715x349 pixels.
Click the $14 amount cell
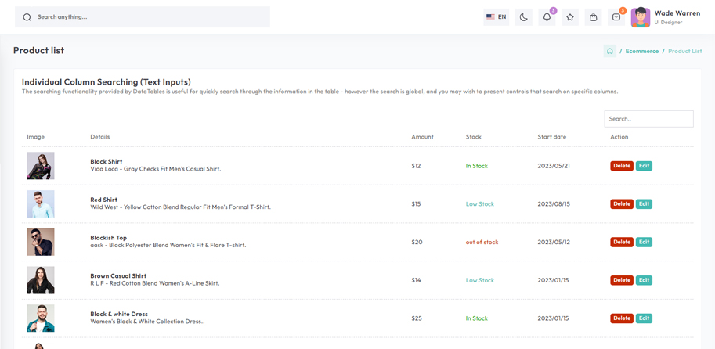tap(416, 280)
